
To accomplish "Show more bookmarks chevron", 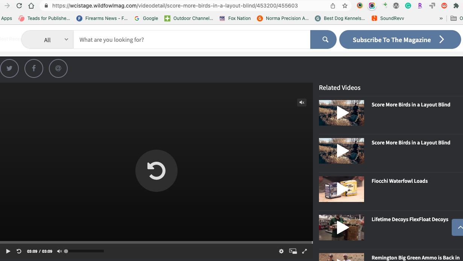I will pos(441,18).
